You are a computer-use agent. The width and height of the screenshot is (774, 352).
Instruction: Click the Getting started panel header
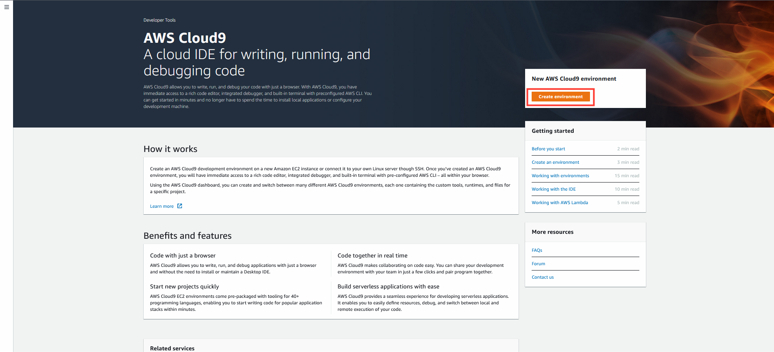[x=552, y=131]
